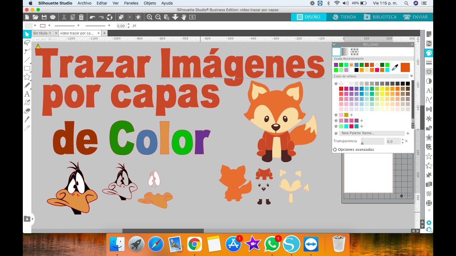
Task: Open the Text Style panel (A) in the right sidebar
Action: click(429, 90)
